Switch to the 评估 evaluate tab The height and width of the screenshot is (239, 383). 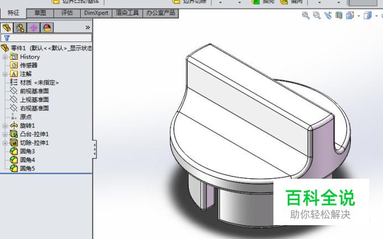[x=67, y=13]
